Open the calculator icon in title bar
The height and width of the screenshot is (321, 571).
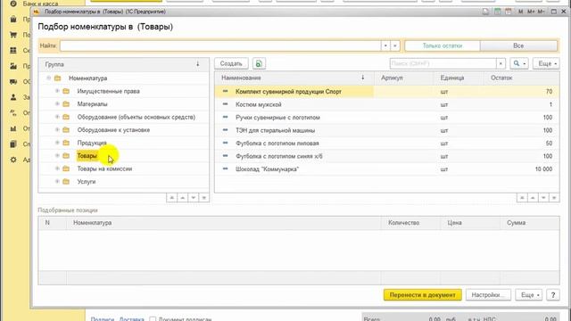pos(497,12)
